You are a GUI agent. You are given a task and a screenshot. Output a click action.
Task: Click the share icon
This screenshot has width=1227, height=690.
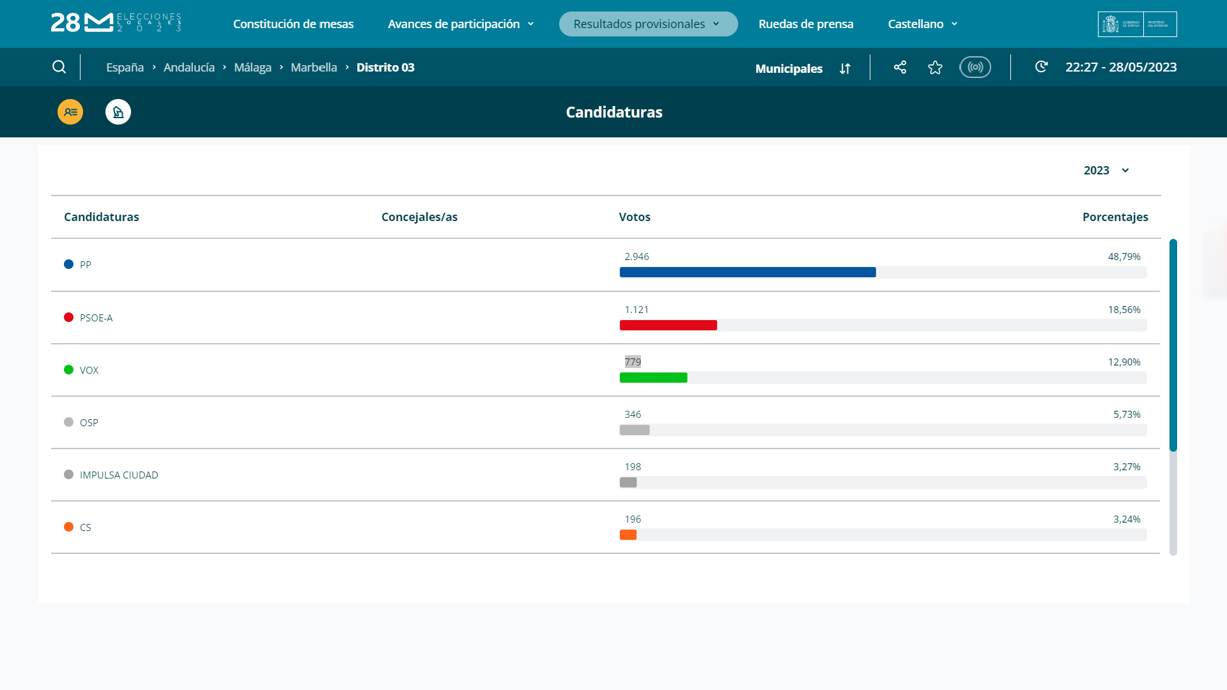(900, 67)
